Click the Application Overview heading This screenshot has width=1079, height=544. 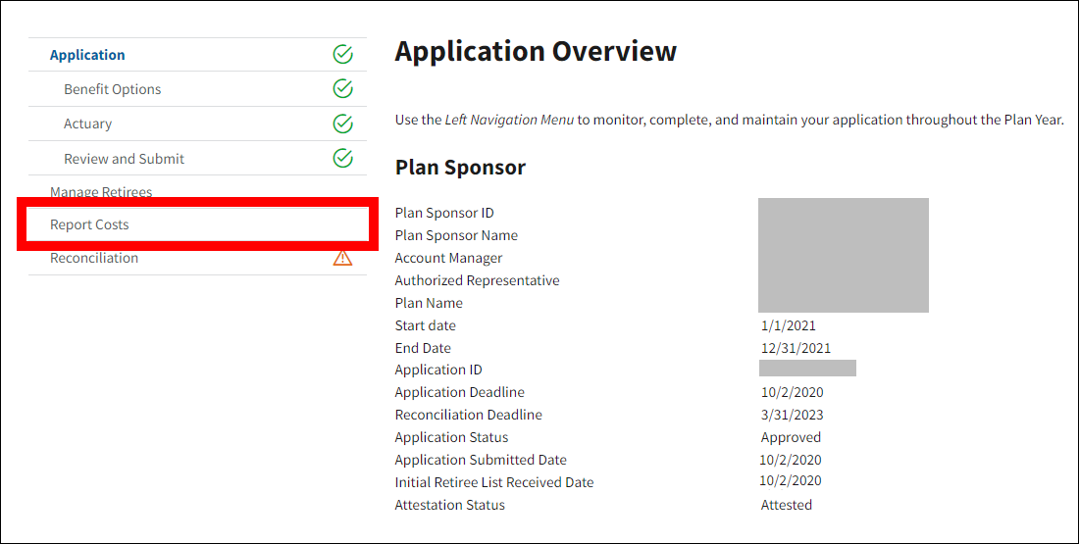pyautogui.click(x=536, y=51)
